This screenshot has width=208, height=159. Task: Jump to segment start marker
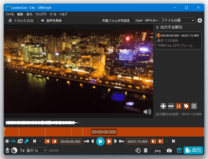pos(48,141)
